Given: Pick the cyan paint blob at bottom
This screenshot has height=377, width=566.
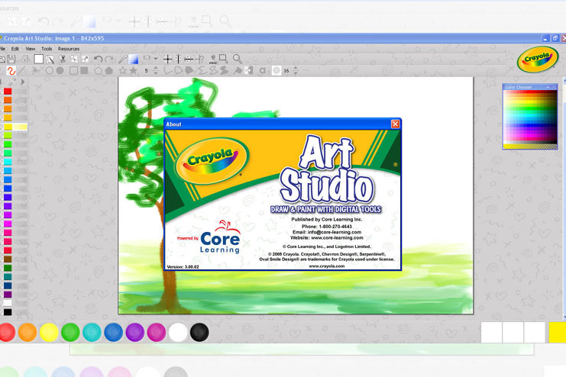Looking at the screenshot, I should tap(92, 332).
